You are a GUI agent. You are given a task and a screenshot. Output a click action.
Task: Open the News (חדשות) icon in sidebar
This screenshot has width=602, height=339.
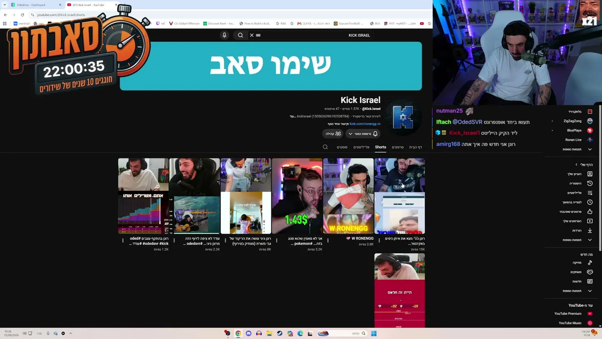(590, 281)
